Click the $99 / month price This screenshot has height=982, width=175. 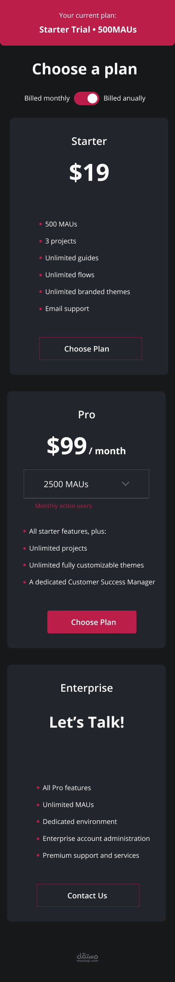pyautogui.click(x=86, y=446)
